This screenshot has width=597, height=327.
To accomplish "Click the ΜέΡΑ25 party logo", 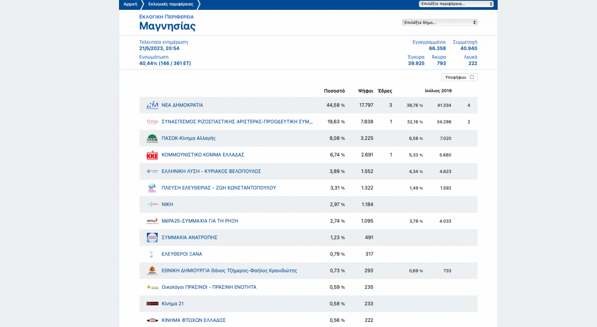I will (x=152, y=221).
